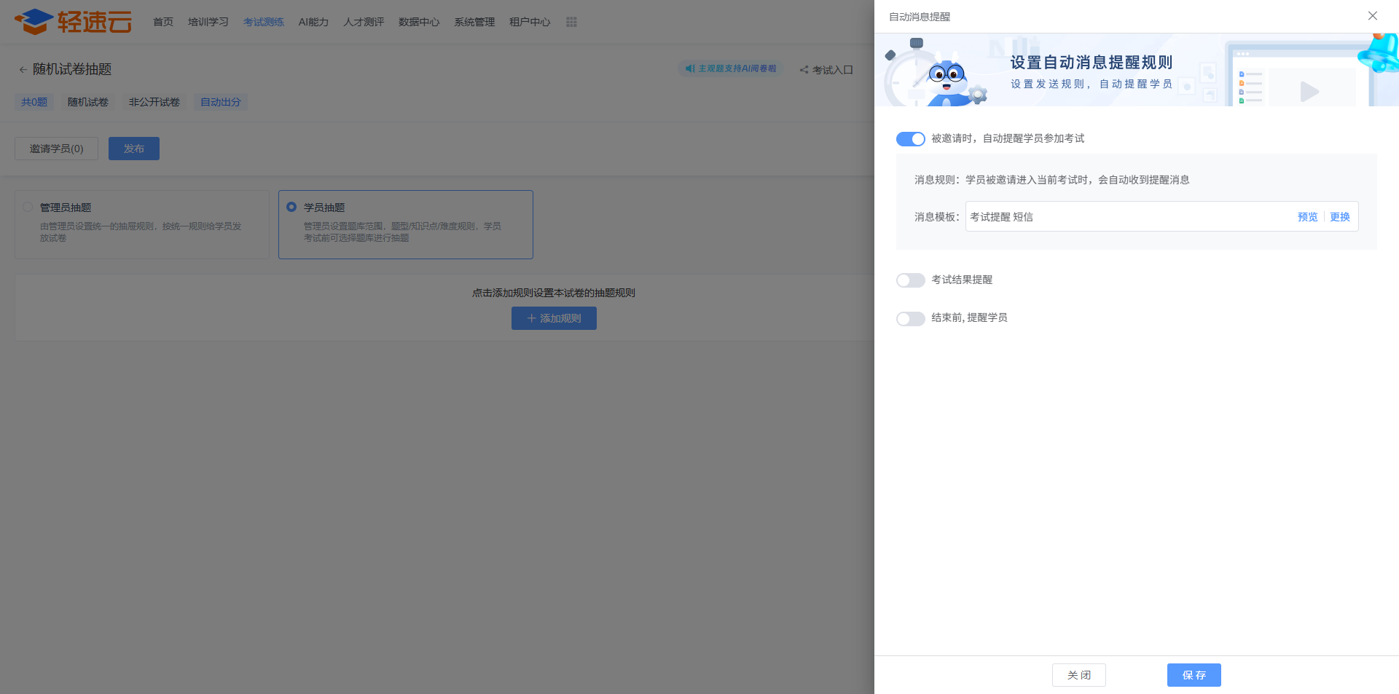This screenshot has width=1399, height=694.
Task: Click the 轻速云 logo icon
Action: tap(34, 21)
